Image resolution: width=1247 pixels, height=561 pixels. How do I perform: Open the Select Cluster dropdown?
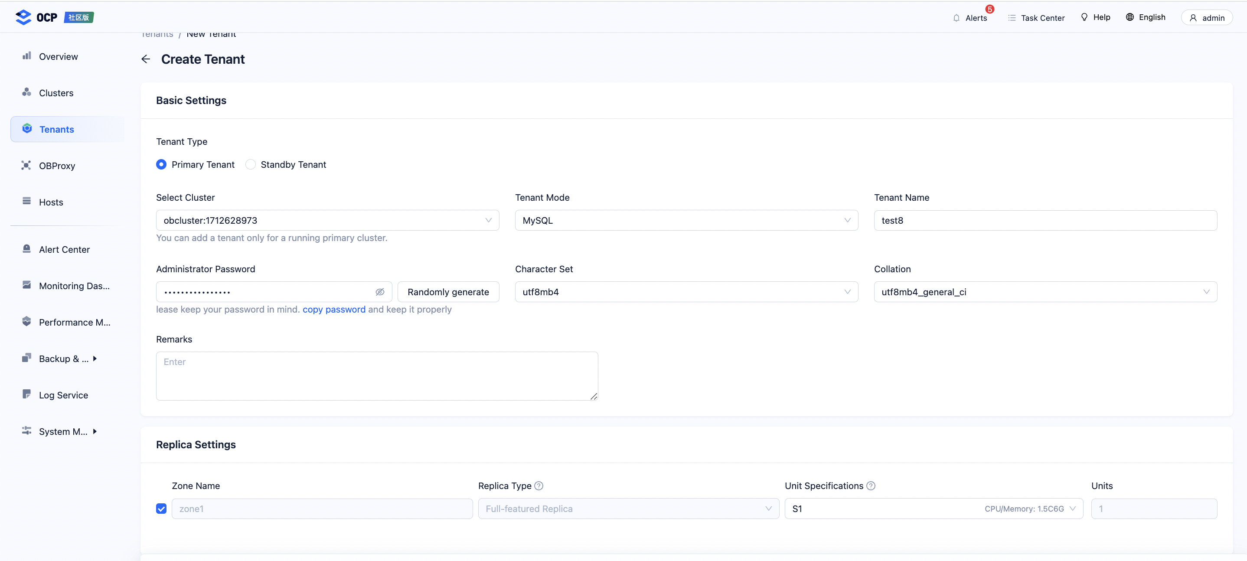click(327, 220)
